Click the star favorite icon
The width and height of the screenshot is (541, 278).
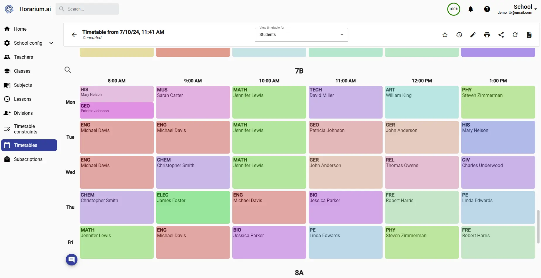(445, 35)
